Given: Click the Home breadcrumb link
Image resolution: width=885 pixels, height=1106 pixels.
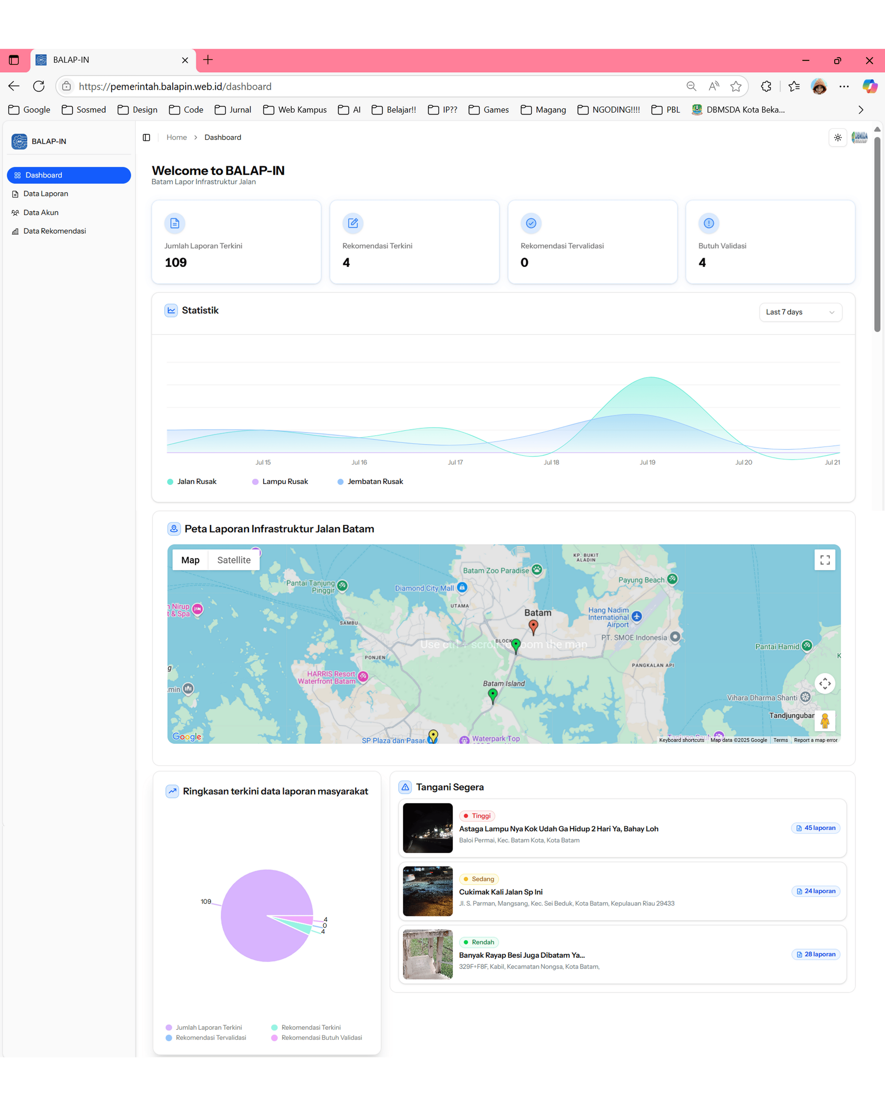Looking at the screenshot, I should coord(176,137).
